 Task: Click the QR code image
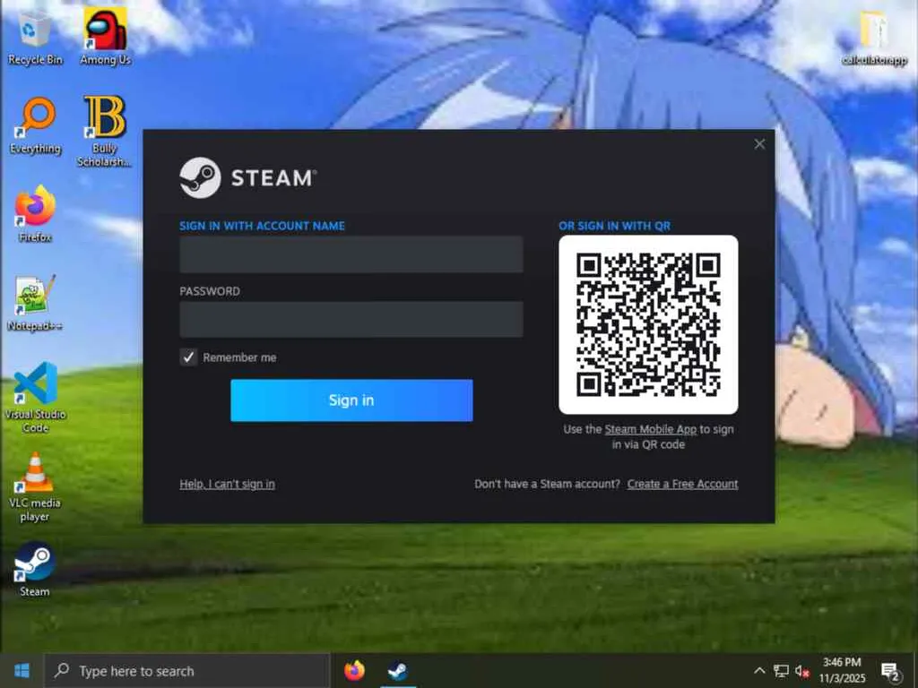click(648, 324)
